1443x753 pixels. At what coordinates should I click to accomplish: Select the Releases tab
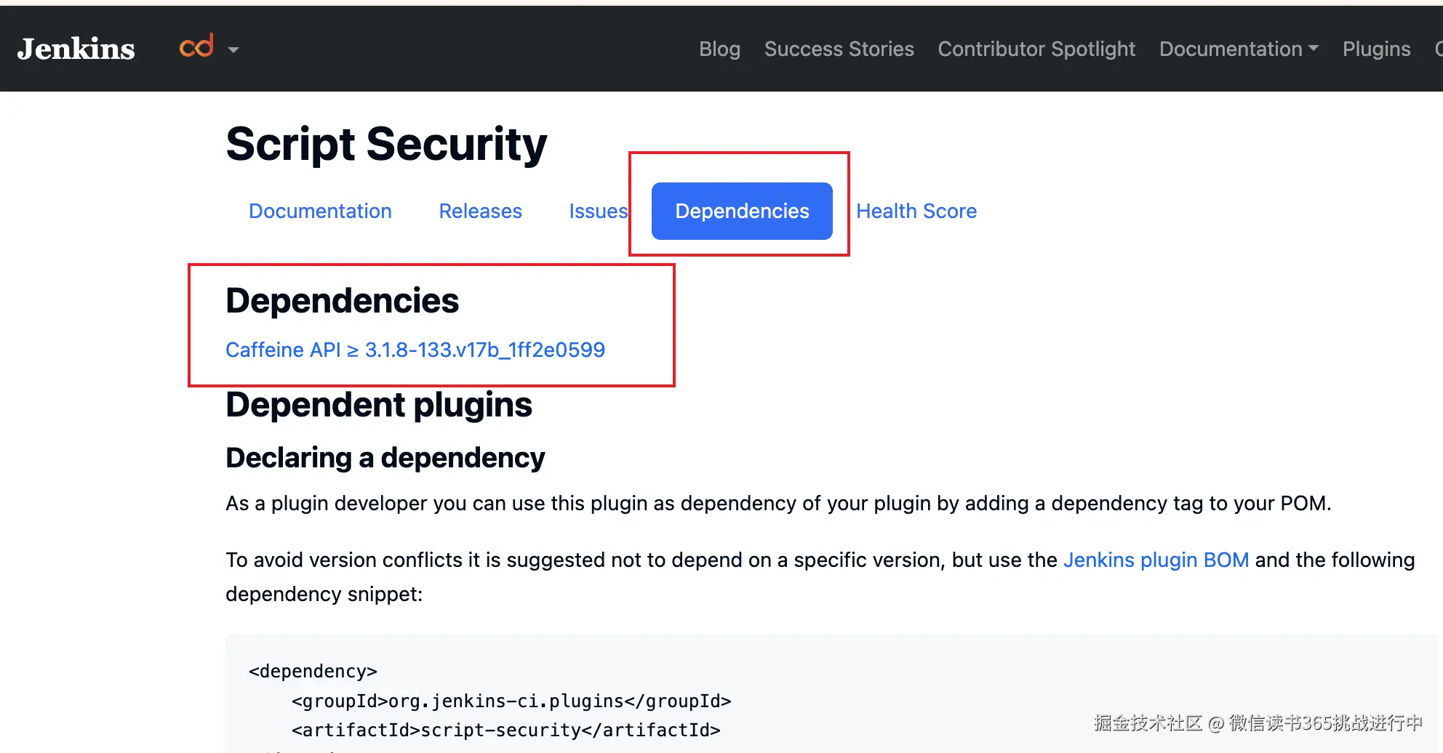(x=480, y=211)
